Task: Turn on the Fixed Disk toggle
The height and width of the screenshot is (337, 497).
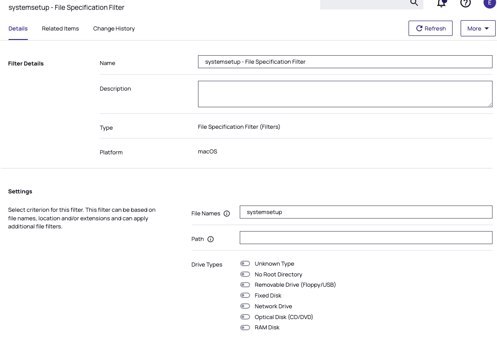Action: pos(245,296)
